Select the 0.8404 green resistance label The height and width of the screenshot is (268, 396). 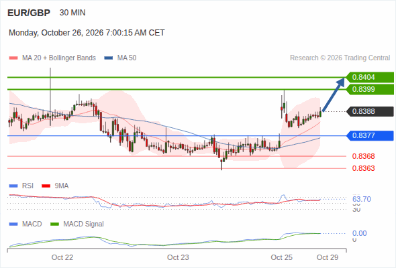(370, 77)
